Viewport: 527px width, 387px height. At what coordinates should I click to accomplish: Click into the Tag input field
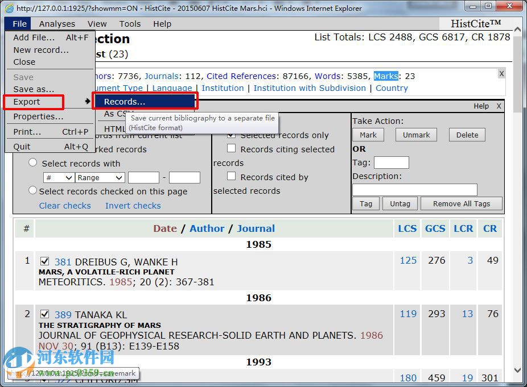391,163
